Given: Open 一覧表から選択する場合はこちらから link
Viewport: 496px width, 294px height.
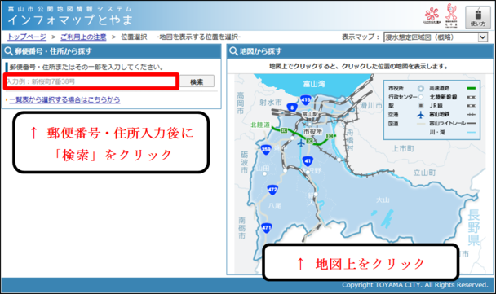Looking at the screenshot, I should tap(64, 100).
